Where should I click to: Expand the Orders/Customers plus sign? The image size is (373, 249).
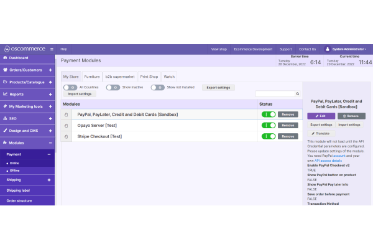pos(50,70)
